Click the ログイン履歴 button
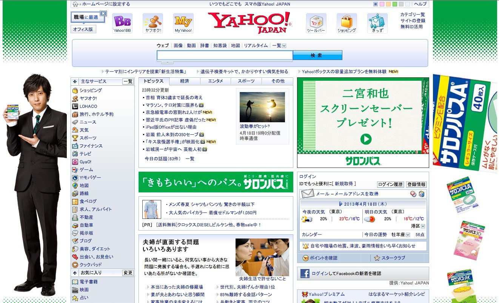The height and width of the screenshot is (303, 499). (390, 185)
